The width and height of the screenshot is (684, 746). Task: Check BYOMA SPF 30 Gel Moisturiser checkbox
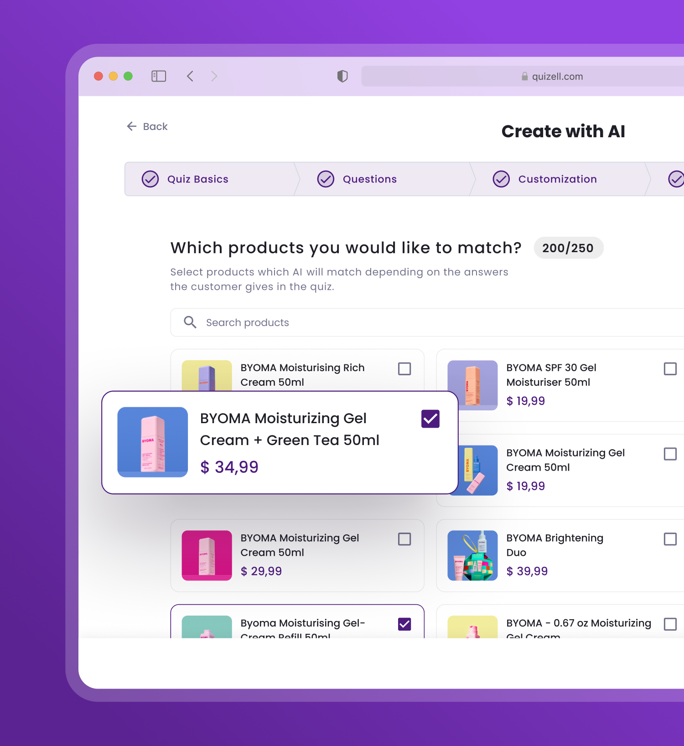click(670, 369)
